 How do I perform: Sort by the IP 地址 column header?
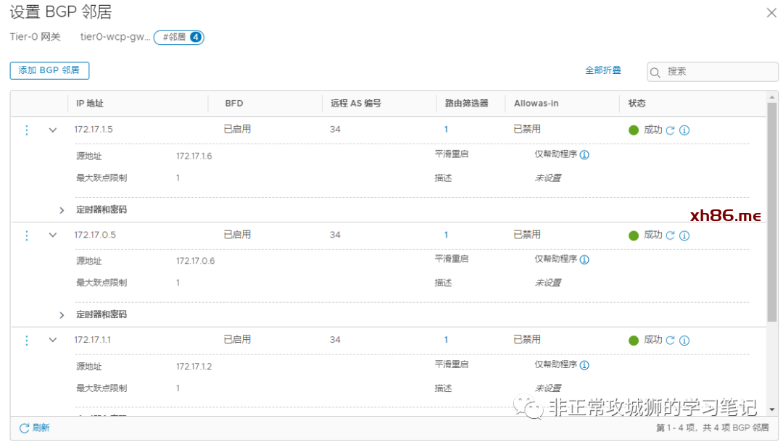click(x=91, y=104)
